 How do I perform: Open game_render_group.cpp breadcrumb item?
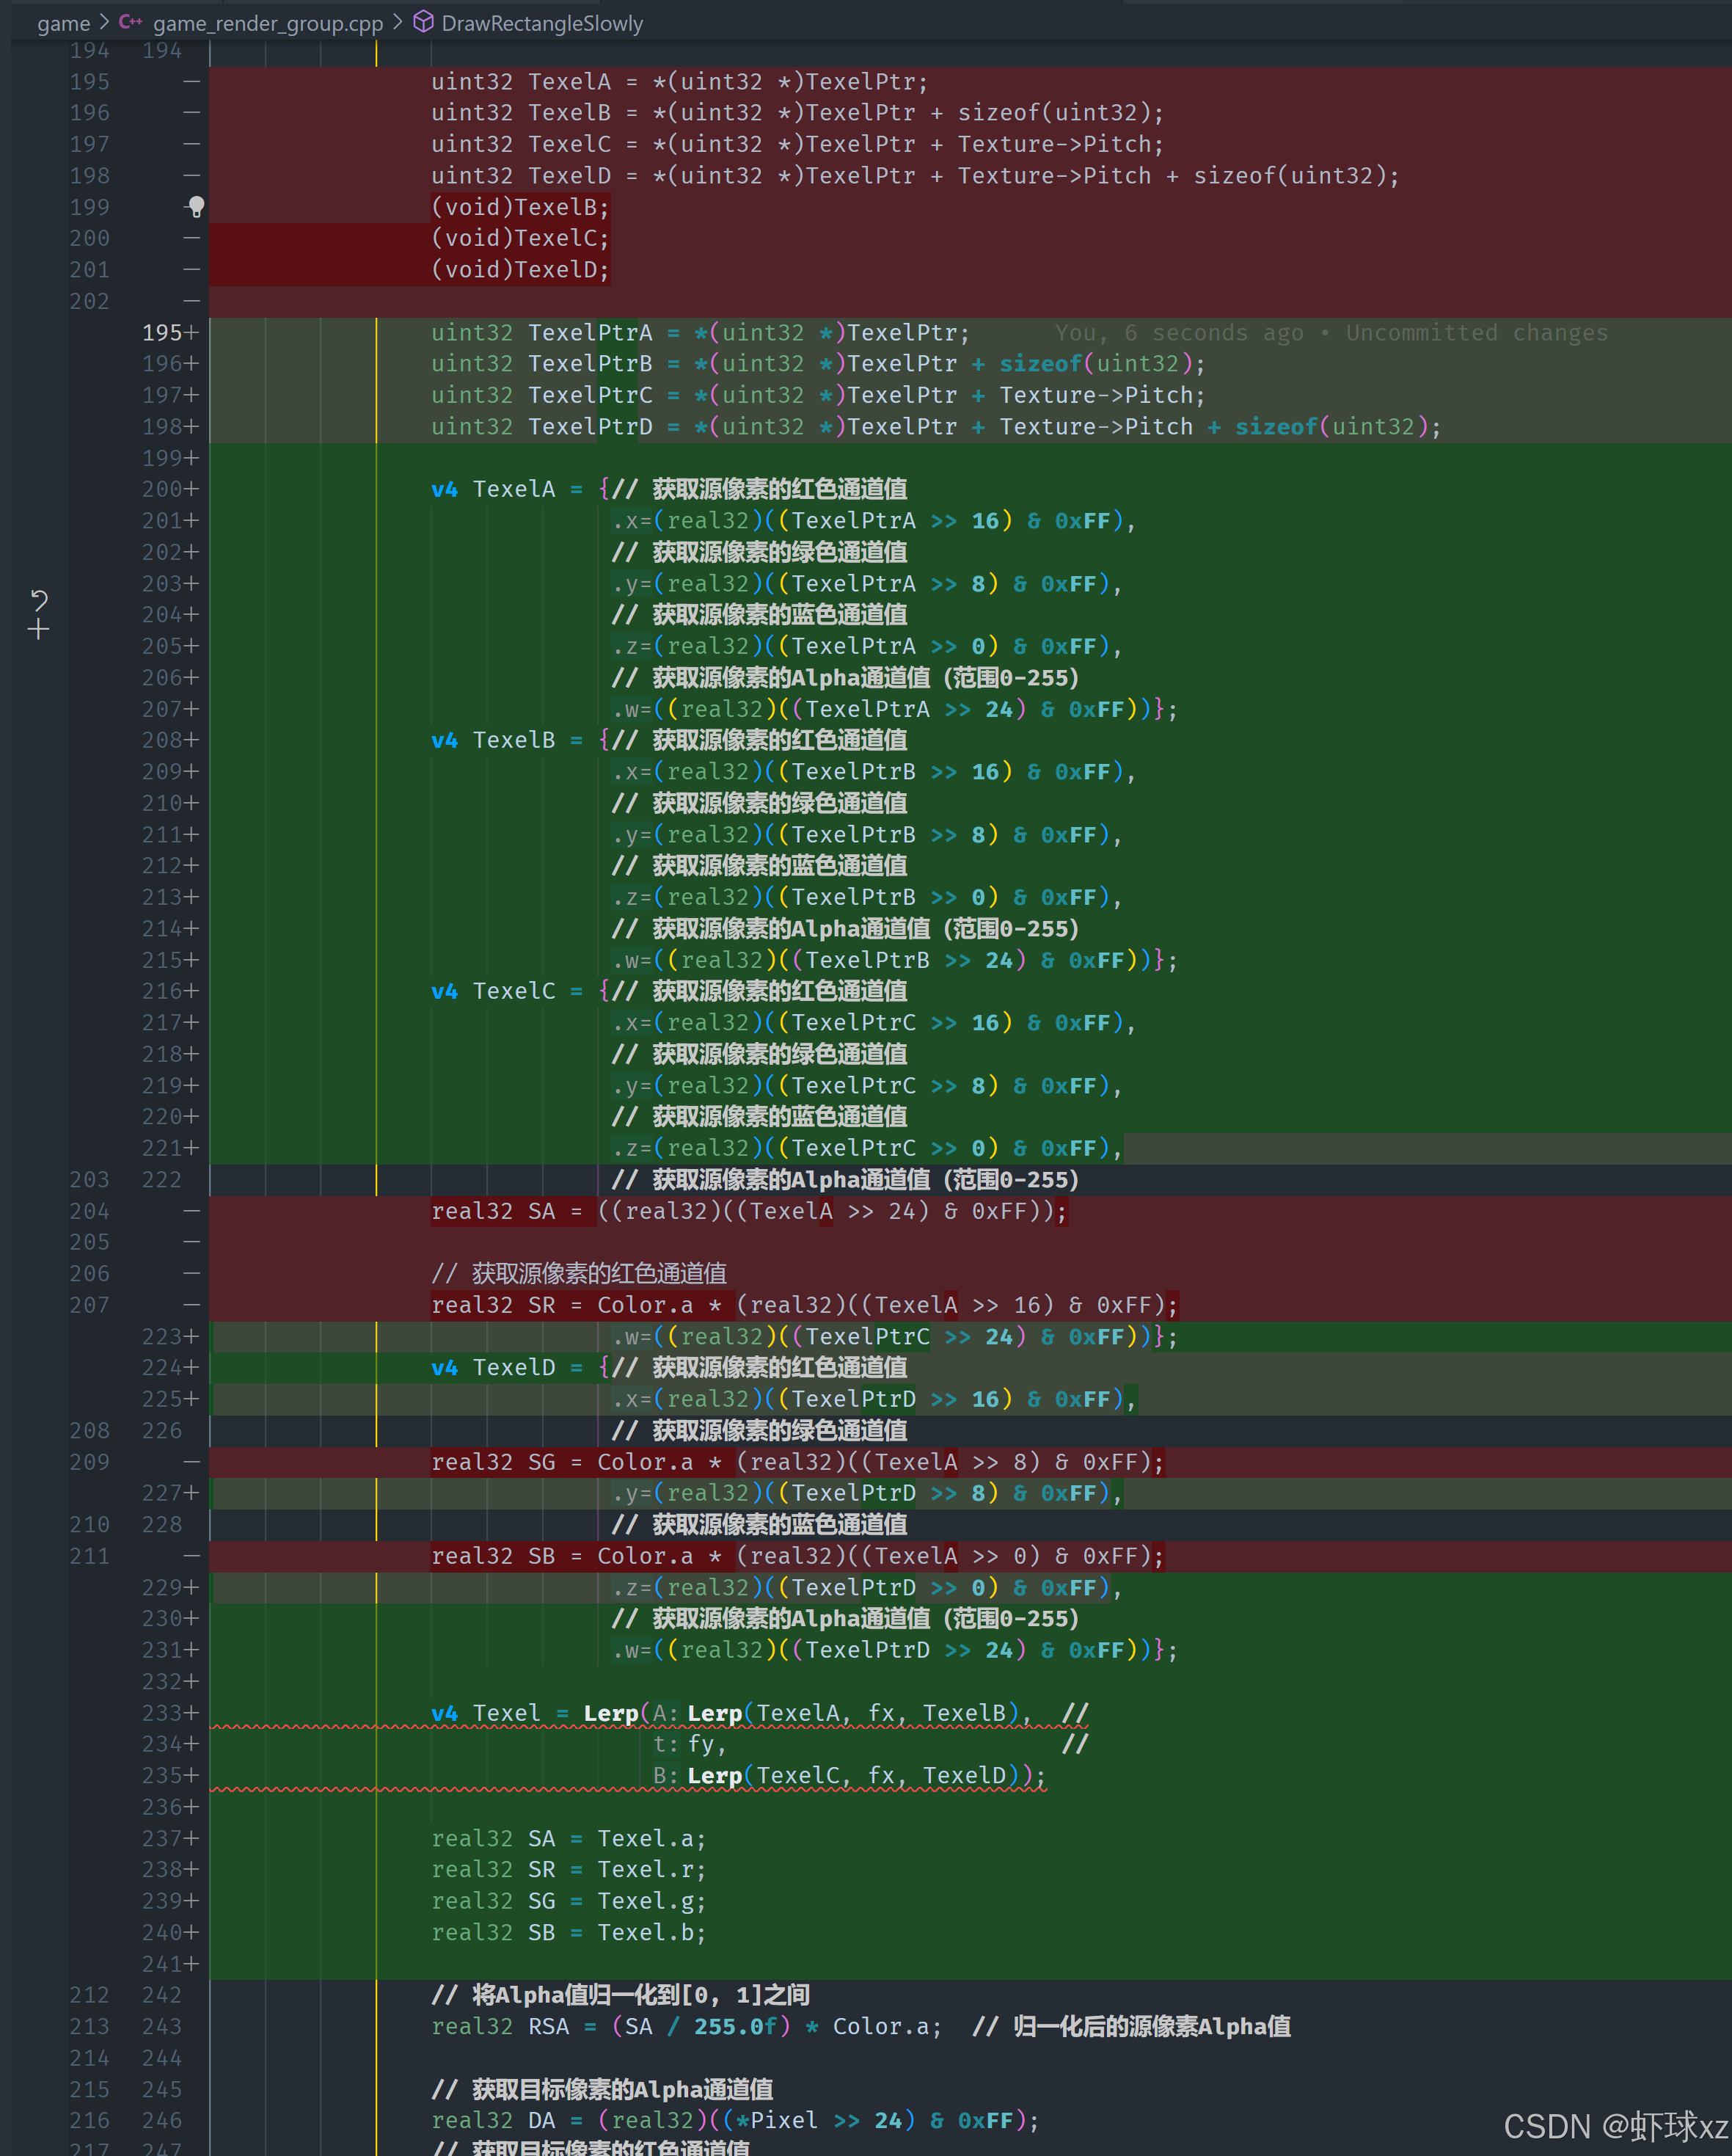pos(268,23)
